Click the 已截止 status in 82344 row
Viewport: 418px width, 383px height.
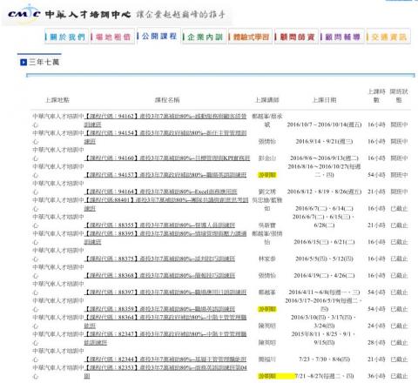tap(399, 359)
